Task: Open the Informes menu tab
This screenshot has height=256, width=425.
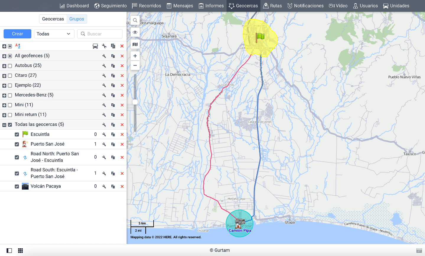Action: [x=211, y=6]
